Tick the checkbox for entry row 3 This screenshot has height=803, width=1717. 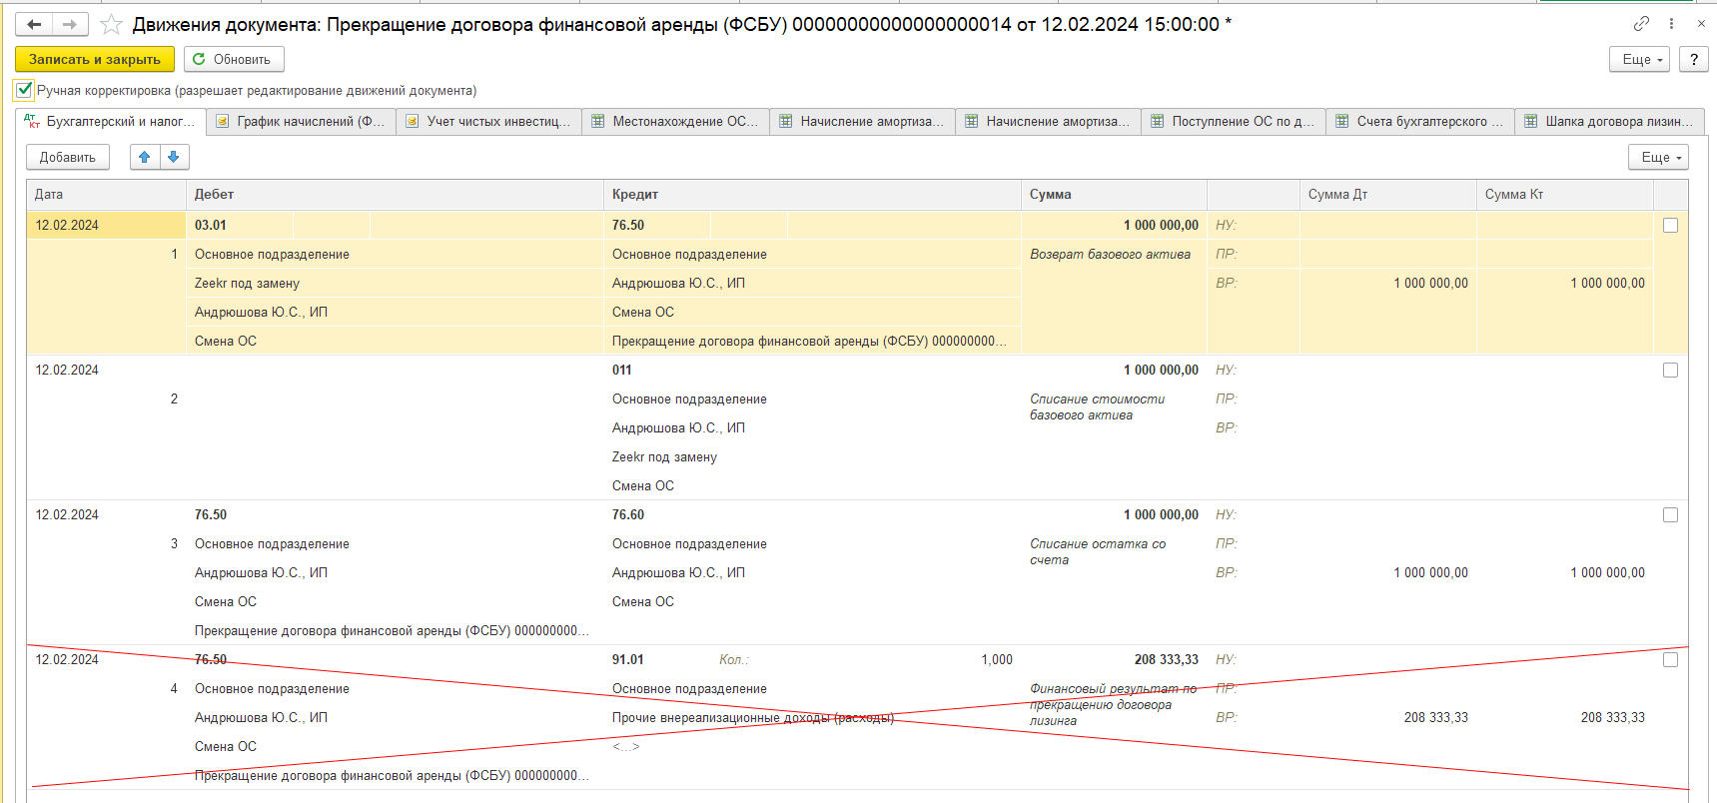tap(1670, 515)
